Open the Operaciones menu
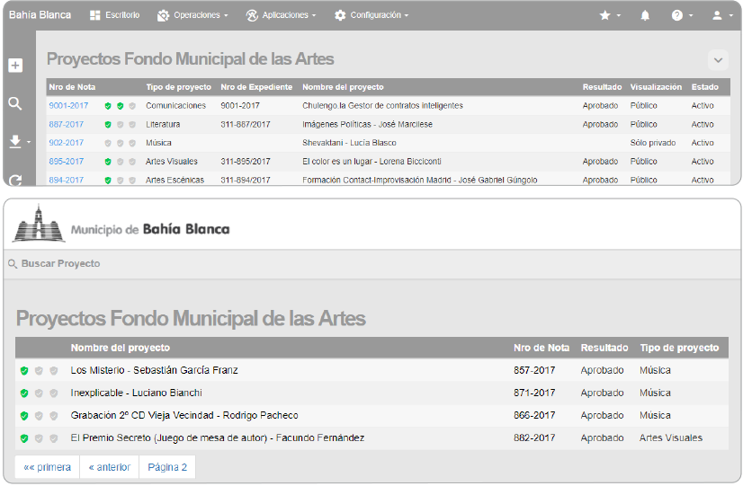 coord(192,15)
